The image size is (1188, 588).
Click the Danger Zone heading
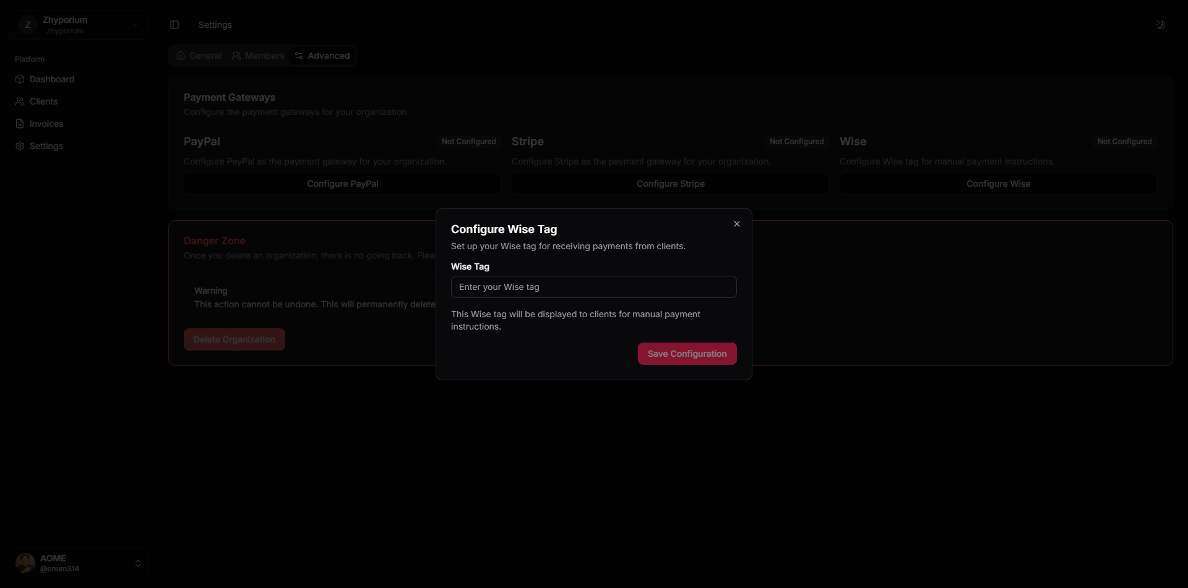pos(215,241)
